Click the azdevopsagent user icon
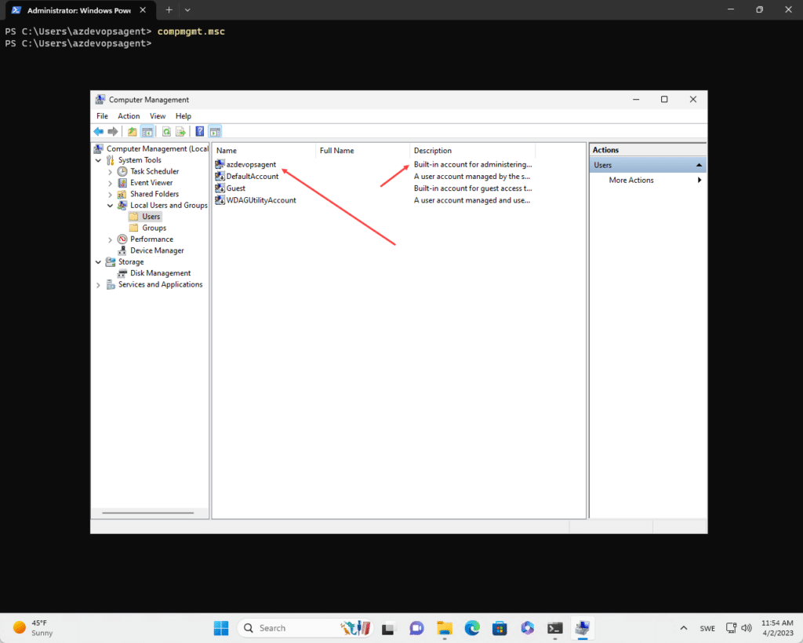Viewport: 803px width, 643px height. 220,164
